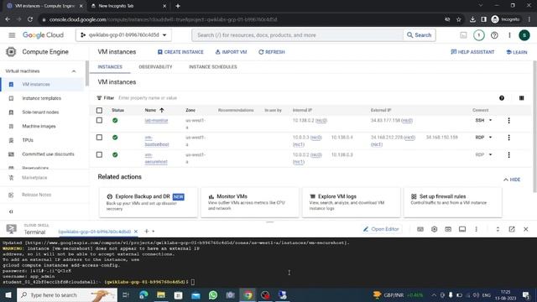Image resolution: width=537 pixels, height=302 pixels.
Task: Switch to the Instance Schedules tab
Action: click(212, 67)
